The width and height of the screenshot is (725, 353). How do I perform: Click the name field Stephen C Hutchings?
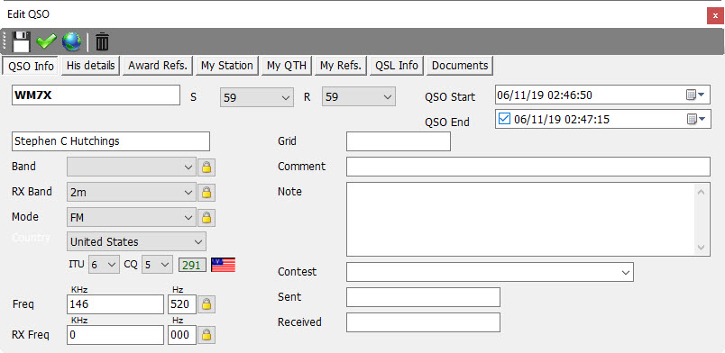tap(111, 141)
